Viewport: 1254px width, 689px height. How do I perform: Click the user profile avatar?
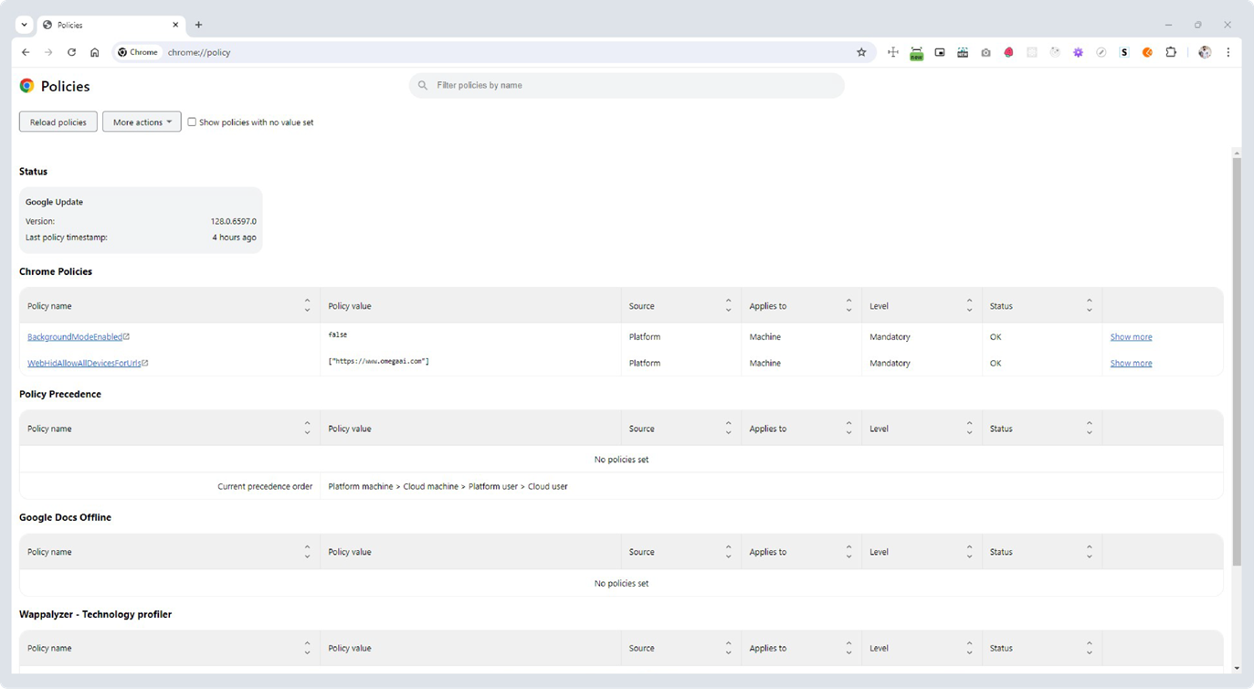point(1205,53)
